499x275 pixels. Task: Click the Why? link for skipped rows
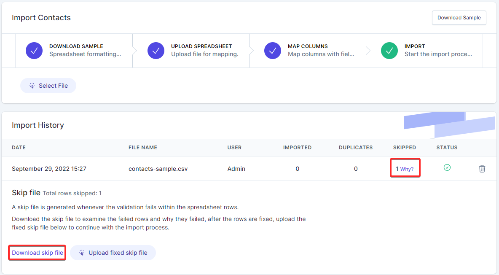[x=407, y=169]
